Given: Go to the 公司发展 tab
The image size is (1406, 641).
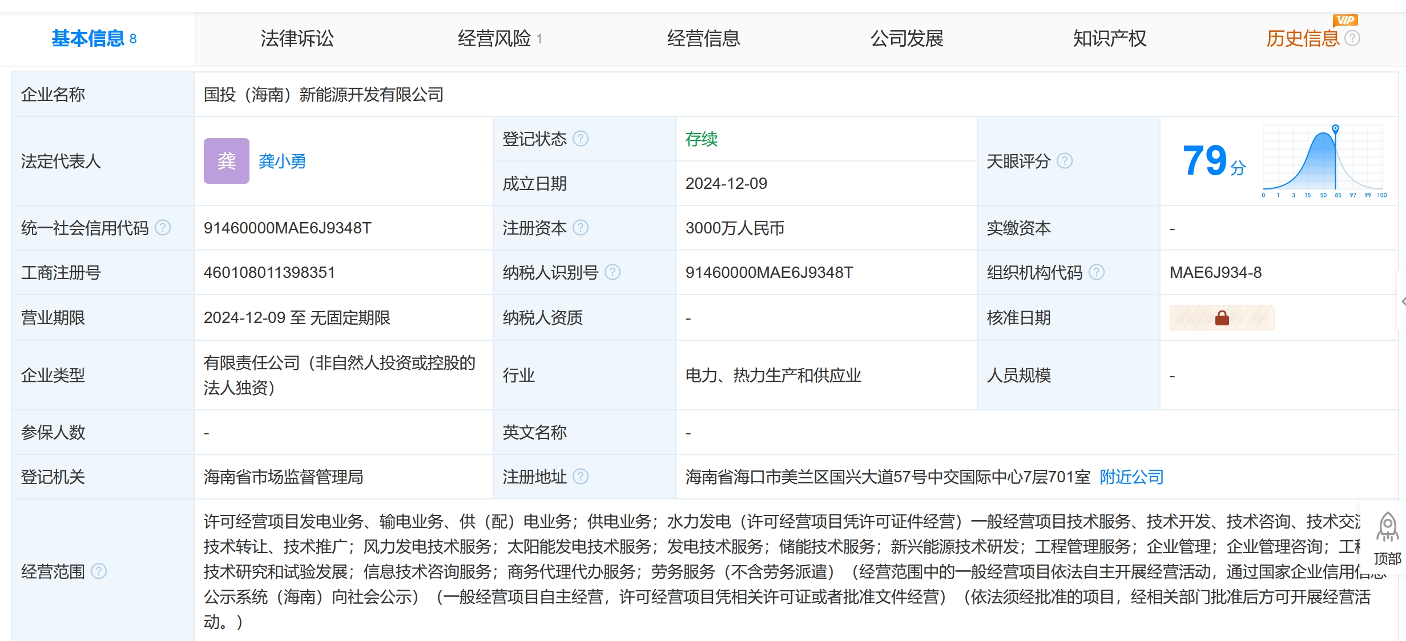Looking at the screenshot, I should [907, 38].
